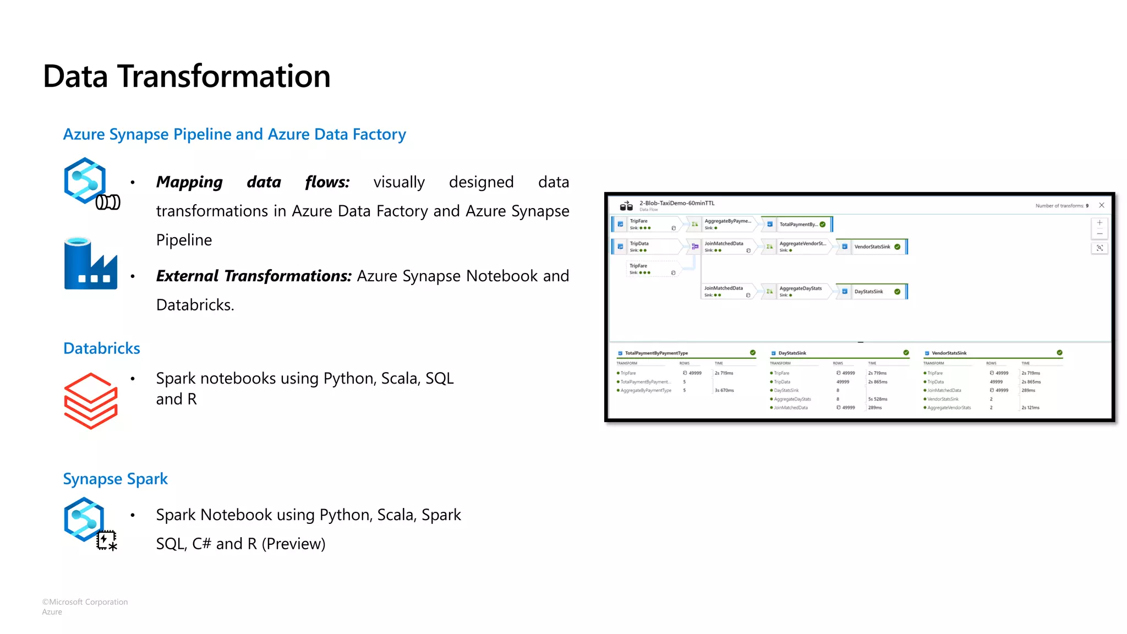Viewport: 1127px width, 634px height.
Task: Click the Azure Synapse Pipeline and Azure Data Factory heading
Action: pos(234,134)
